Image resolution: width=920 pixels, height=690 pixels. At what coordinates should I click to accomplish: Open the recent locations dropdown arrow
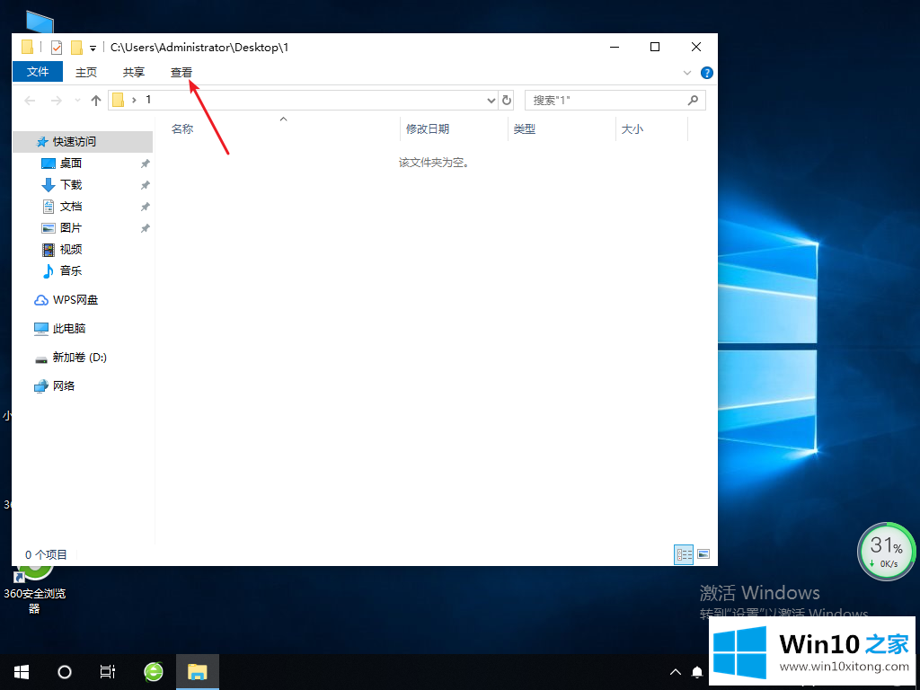point(77,101)
